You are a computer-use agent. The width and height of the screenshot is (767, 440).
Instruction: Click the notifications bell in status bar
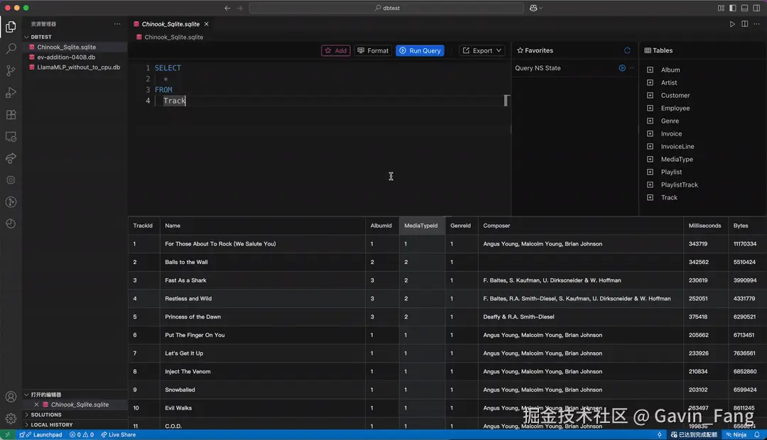(x=757, y=434)
